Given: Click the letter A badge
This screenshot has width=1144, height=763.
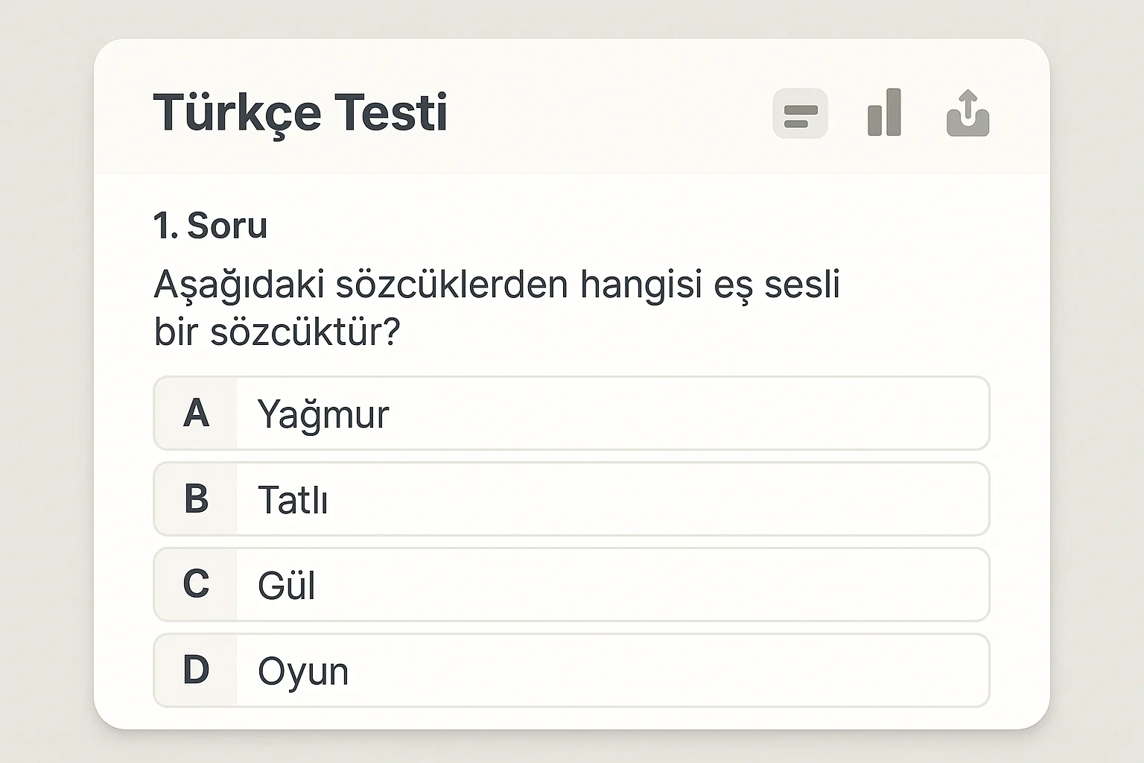Looking at the screenshot, I should (195, 414).
